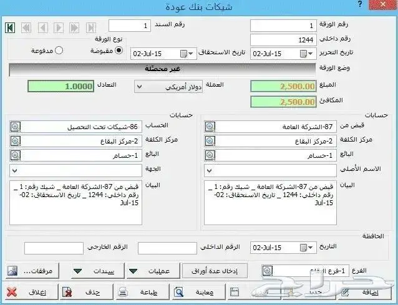Open the lookup icon in the قبض من field
Viewport: 398px width, 305px height.
(x=210, y=127)
